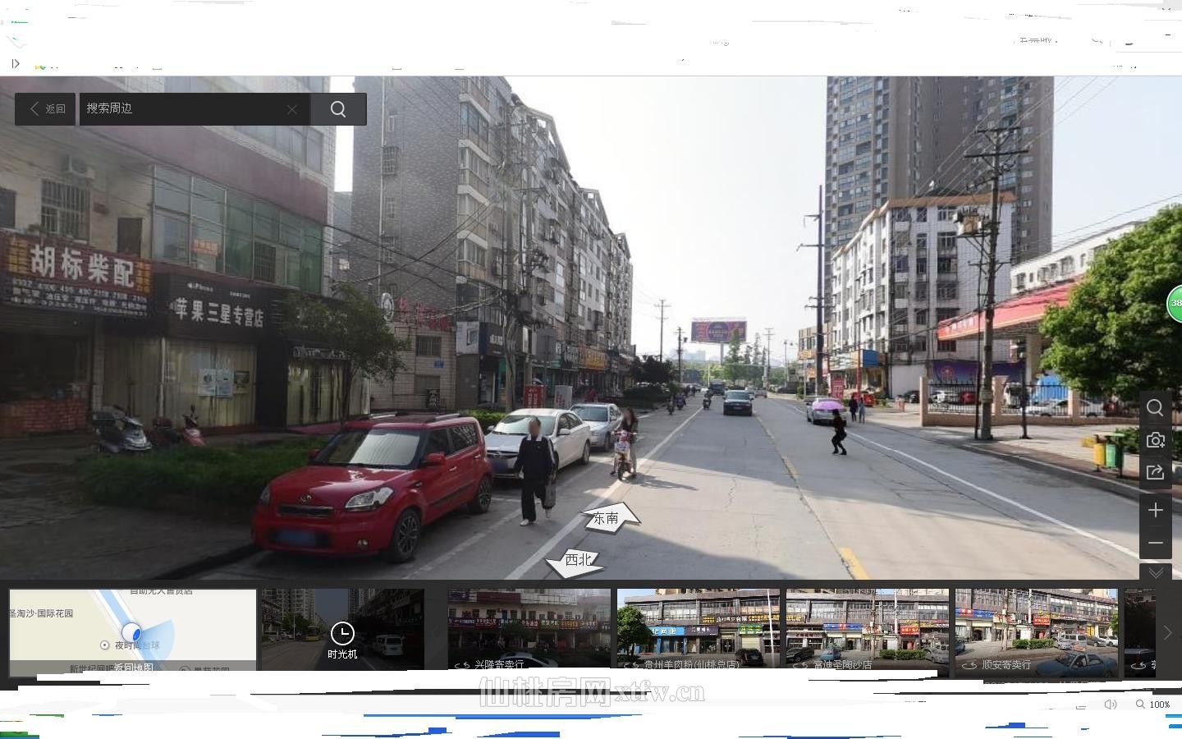1182x739 pixels.
Task: Clear the search box with the X icon
Action: tap(292, 109)
